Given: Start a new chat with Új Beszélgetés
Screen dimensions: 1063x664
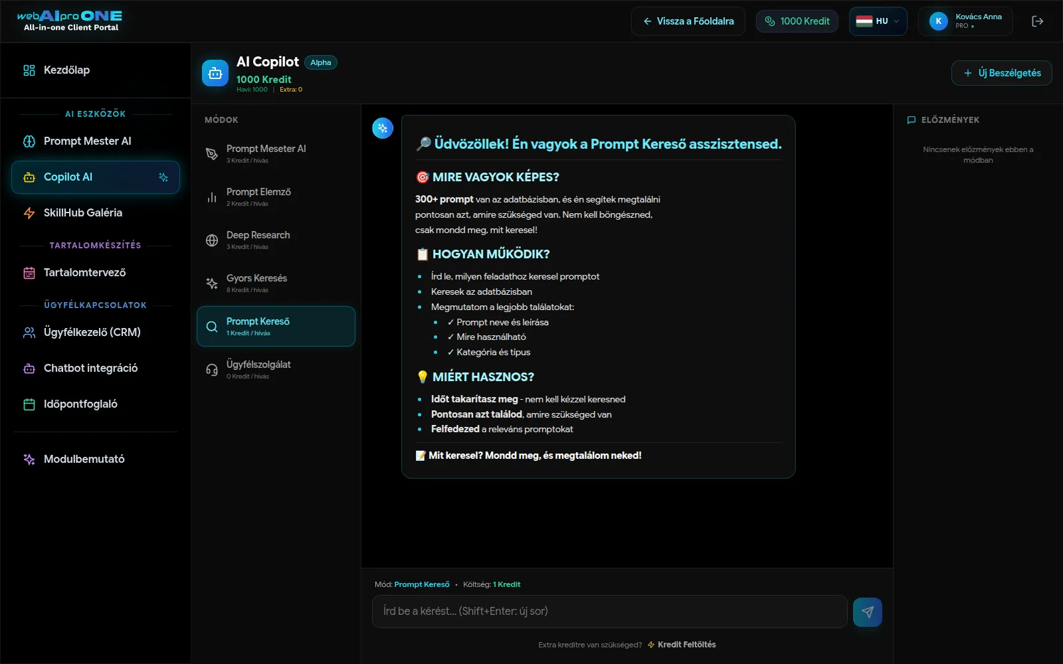Looking at the screenshot, I should [x=1002, y=73].
